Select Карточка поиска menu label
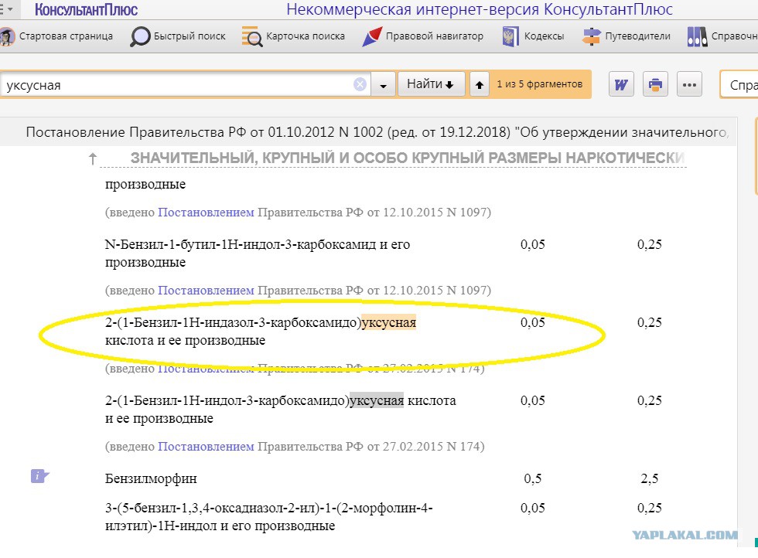 tap(306, 36)
